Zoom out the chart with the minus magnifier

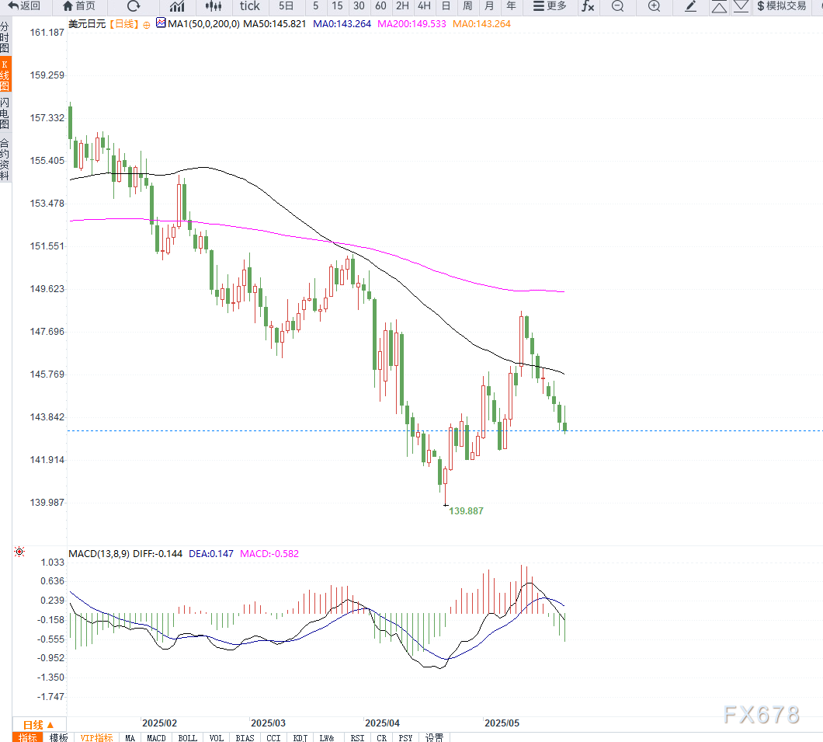(x=617, y=6)
